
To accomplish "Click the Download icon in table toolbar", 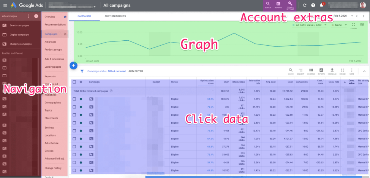I will pos(332,71).
